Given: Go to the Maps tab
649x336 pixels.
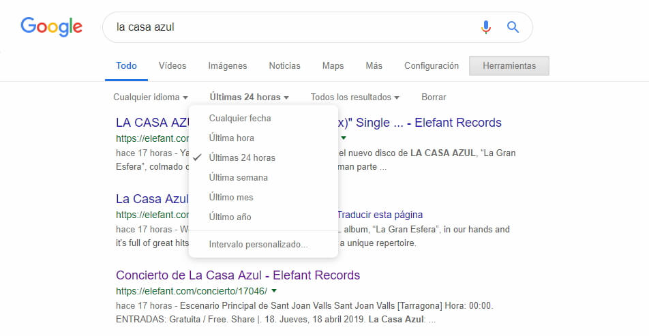Looking at the screenshot, I should point(333,66).
